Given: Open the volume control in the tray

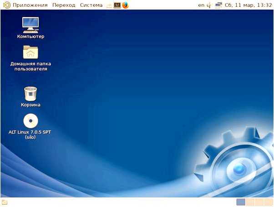Looking at the screenshot, I should click(209, 5).
